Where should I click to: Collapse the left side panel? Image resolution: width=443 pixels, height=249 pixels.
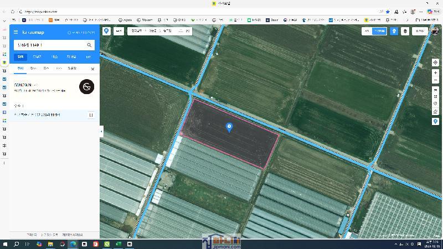click(101, 131)
